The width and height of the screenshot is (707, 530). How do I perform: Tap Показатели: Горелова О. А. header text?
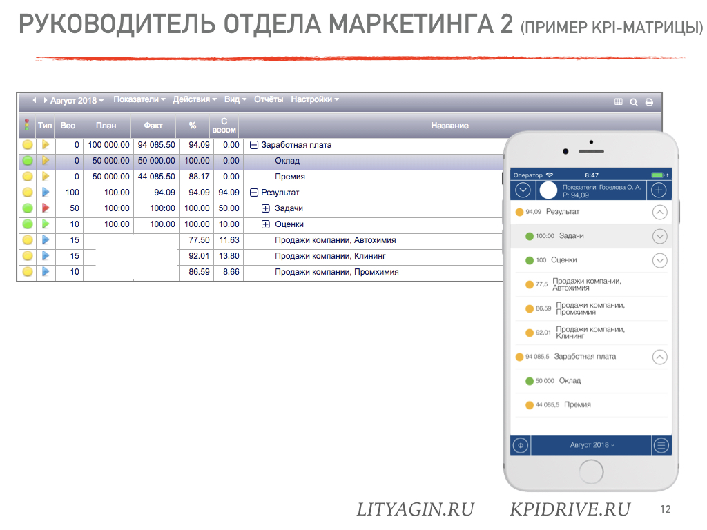601,187
